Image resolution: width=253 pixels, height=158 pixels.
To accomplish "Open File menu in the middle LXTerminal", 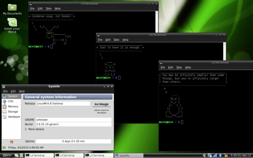I will coord(100,40).
